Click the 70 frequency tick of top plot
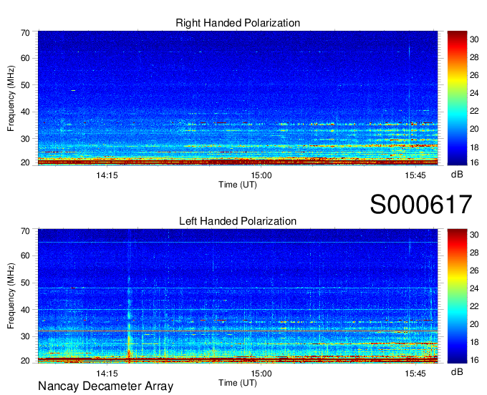Image resolution: width=487 pixels, height=395 pixels. (x=25, y=33)
